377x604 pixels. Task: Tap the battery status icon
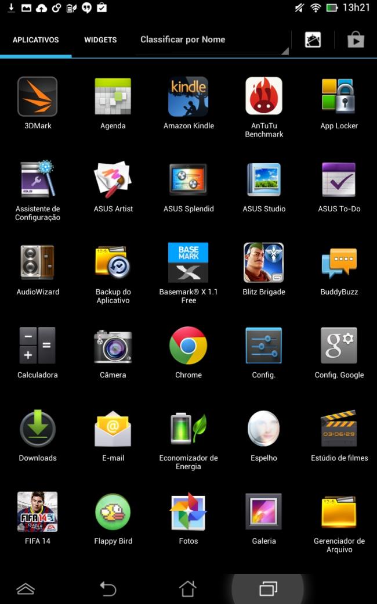(332, 8)
